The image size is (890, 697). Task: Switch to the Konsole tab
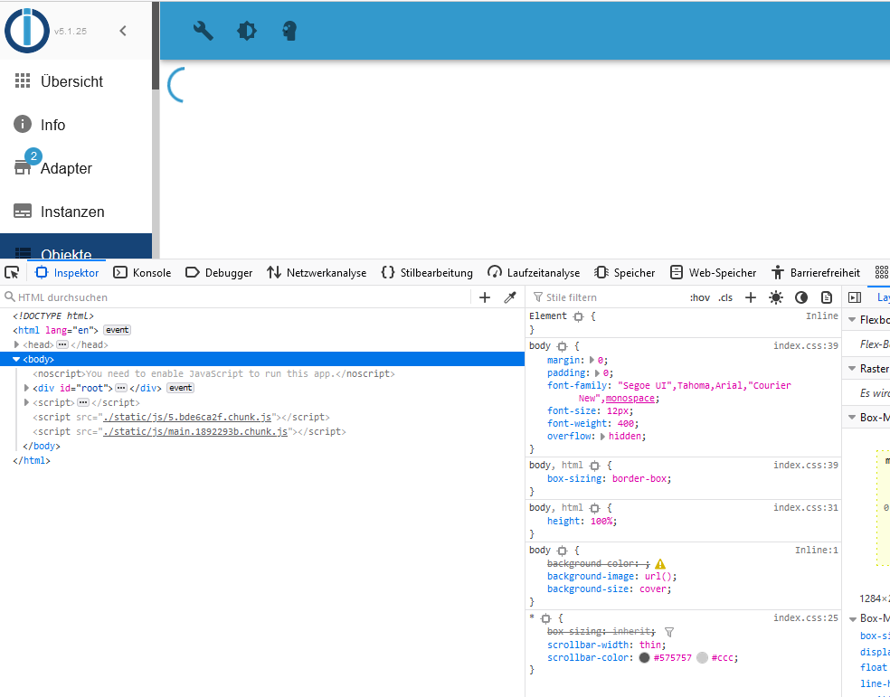pyautogui.click(x=143, y=273)
